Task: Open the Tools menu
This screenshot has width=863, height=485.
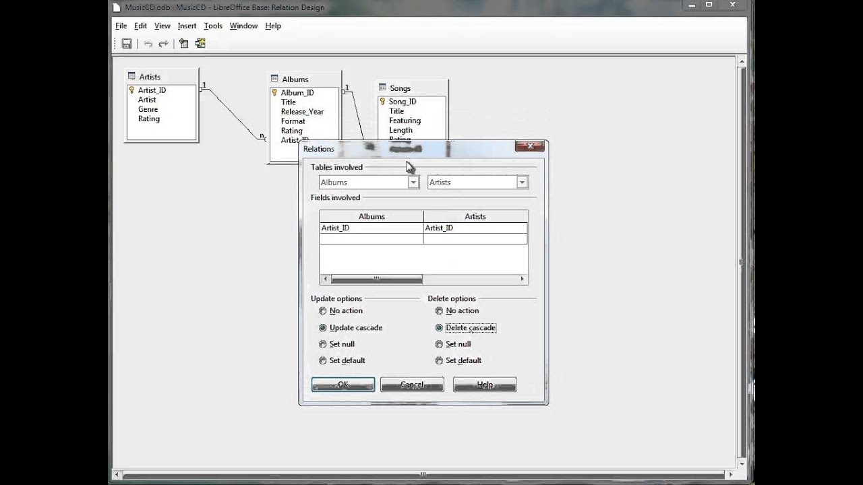Action: (x=213, y=26)
